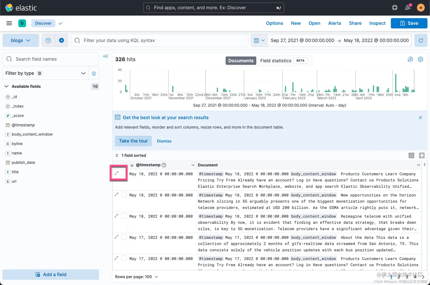Image resolution: width=430 pixels, height=285 pixels.
Task: Close the search results tour callout
Action: [x=420, y=117]
